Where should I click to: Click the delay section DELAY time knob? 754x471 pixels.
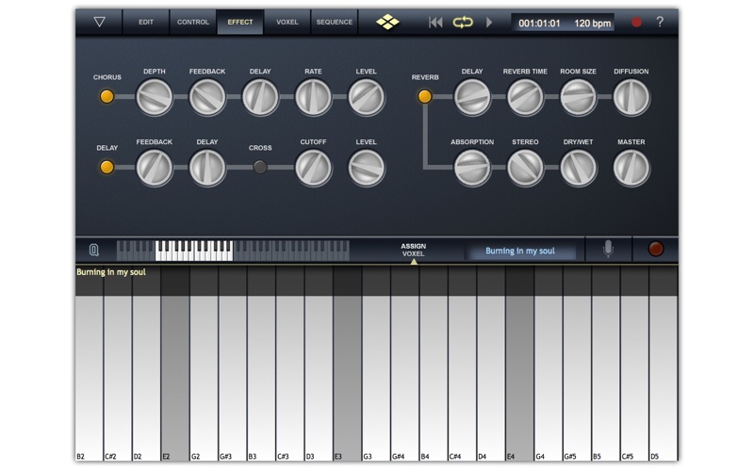point(207,168)
